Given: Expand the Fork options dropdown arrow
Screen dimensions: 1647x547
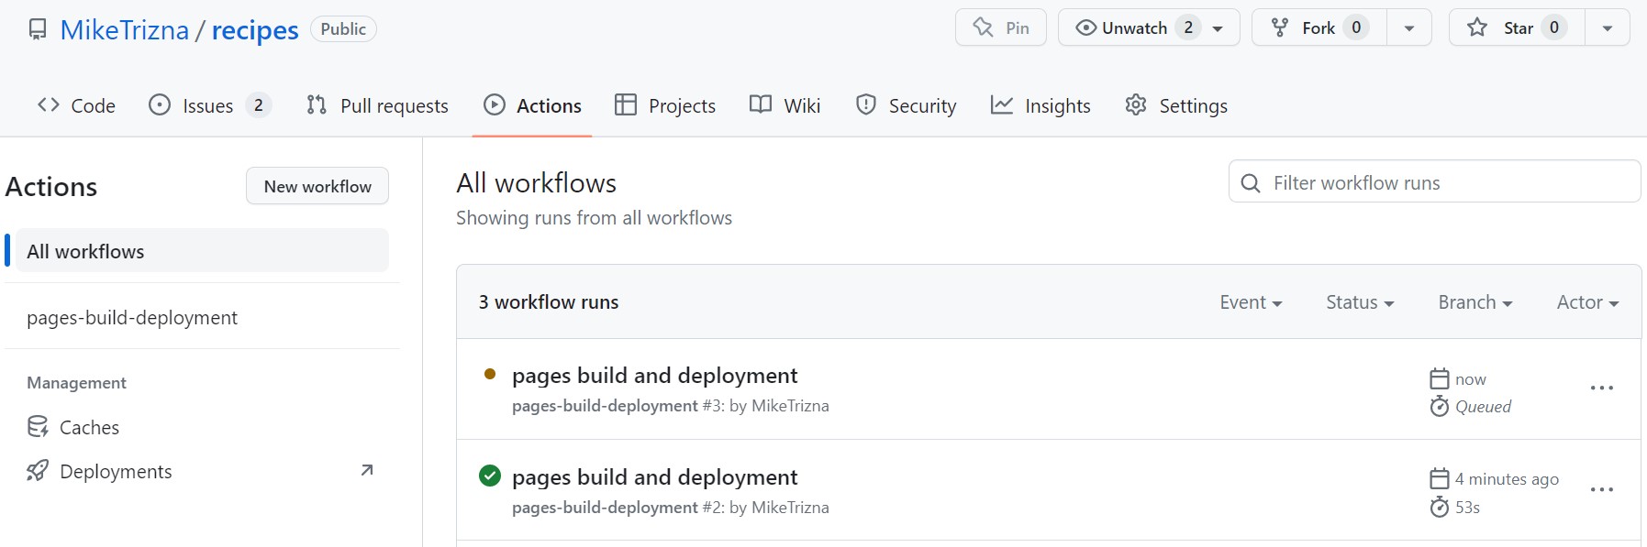Looking at the screenshot, I should 1409,27.
